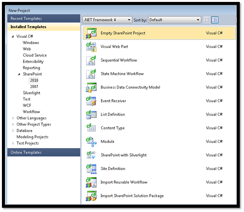Collapse the SharePoint tree node

[x=19, y=74]
